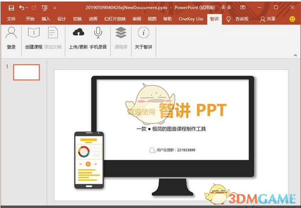Click the smiley feedback icon
The height and width of the screenshot is (208, 301).
pos(292,19)
